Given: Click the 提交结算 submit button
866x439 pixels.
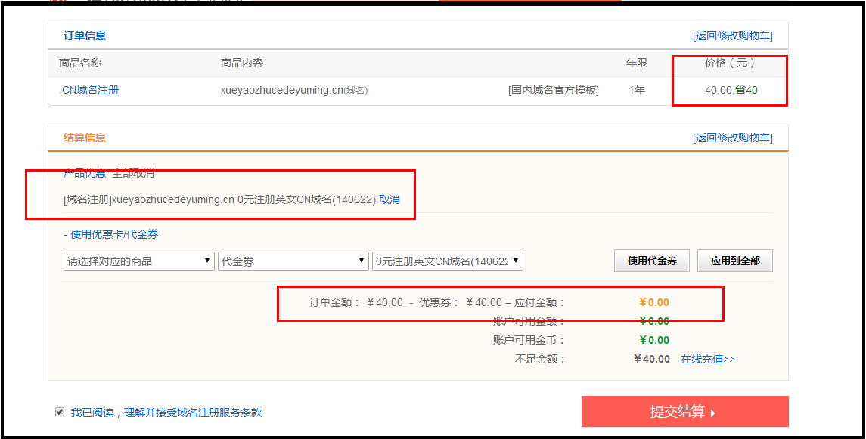Looking at the screenshot, I should point(684,412).
